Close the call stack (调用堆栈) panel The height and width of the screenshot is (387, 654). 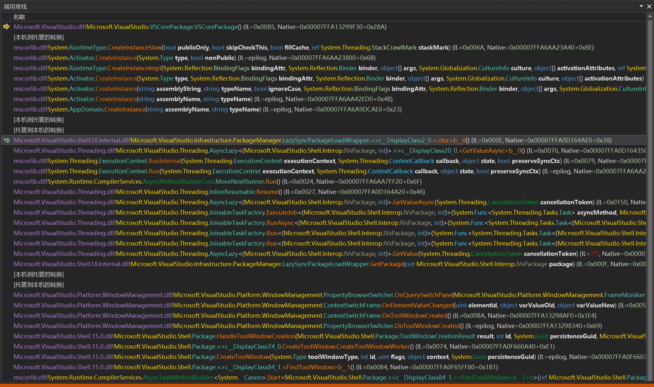[649, 6]
